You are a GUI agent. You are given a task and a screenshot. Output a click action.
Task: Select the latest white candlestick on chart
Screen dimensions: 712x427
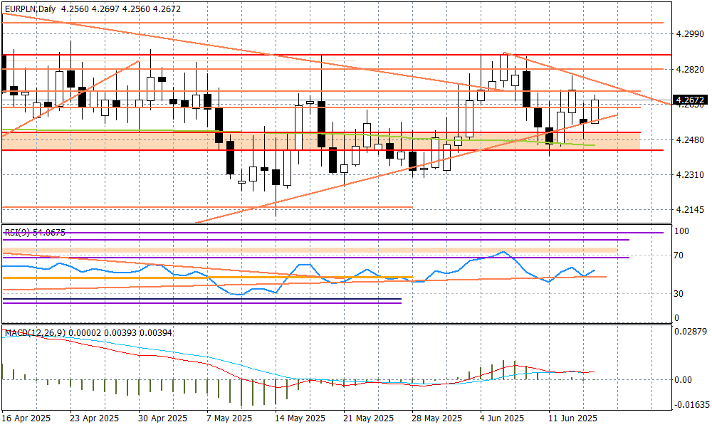pyautogui.click(x=595, y=112)
